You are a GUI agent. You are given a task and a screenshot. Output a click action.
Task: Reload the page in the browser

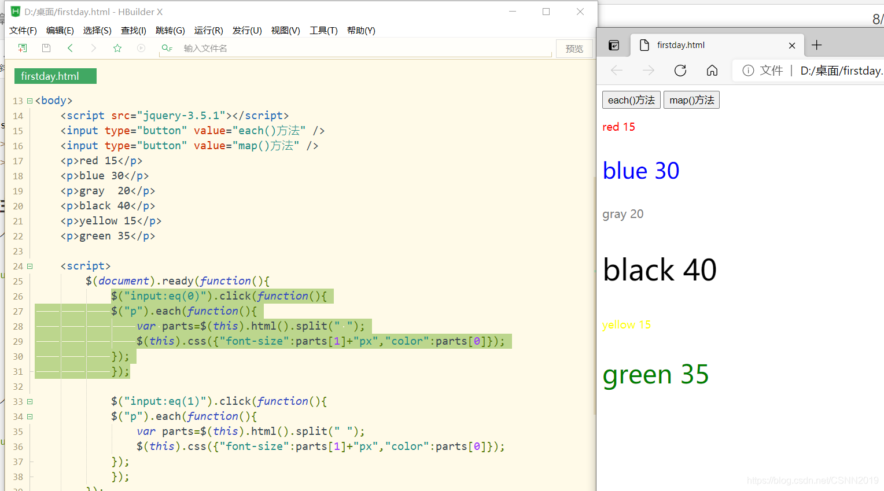[680, 71]
